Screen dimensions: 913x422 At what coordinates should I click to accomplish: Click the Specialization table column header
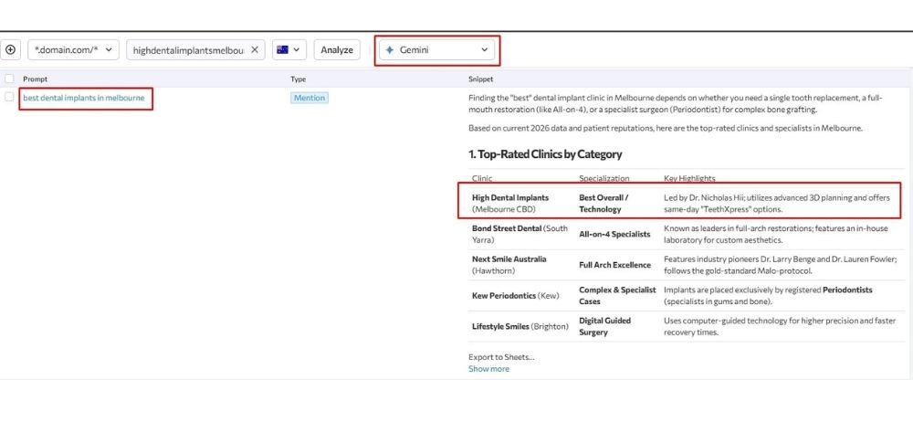click(603, 178)
